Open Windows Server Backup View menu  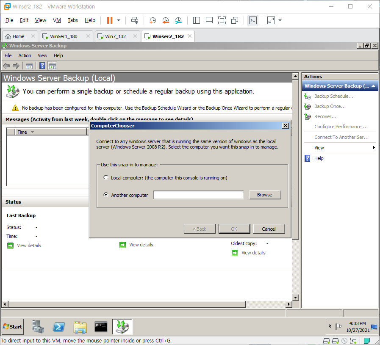pyautogui.click(x=42, y=55)
